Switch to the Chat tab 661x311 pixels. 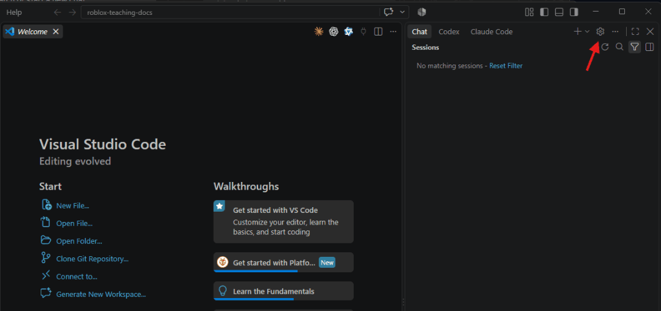420,32
